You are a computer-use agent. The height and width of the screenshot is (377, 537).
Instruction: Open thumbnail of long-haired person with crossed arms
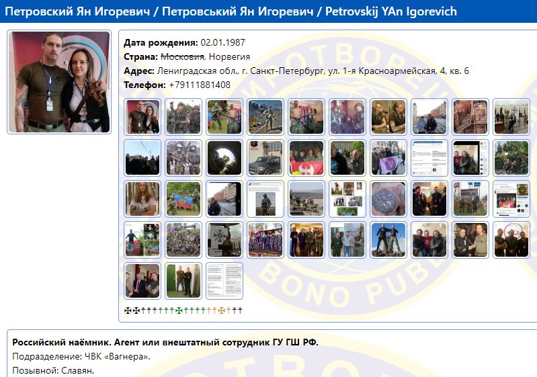point(142,199)
